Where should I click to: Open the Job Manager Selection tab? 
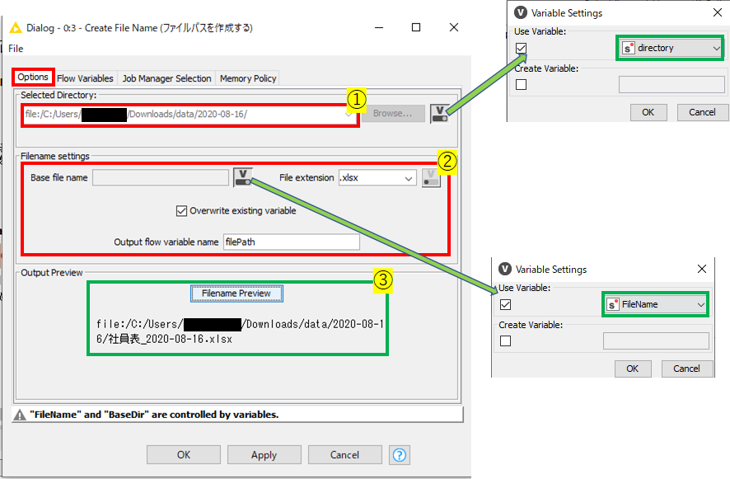pos(166,78)
